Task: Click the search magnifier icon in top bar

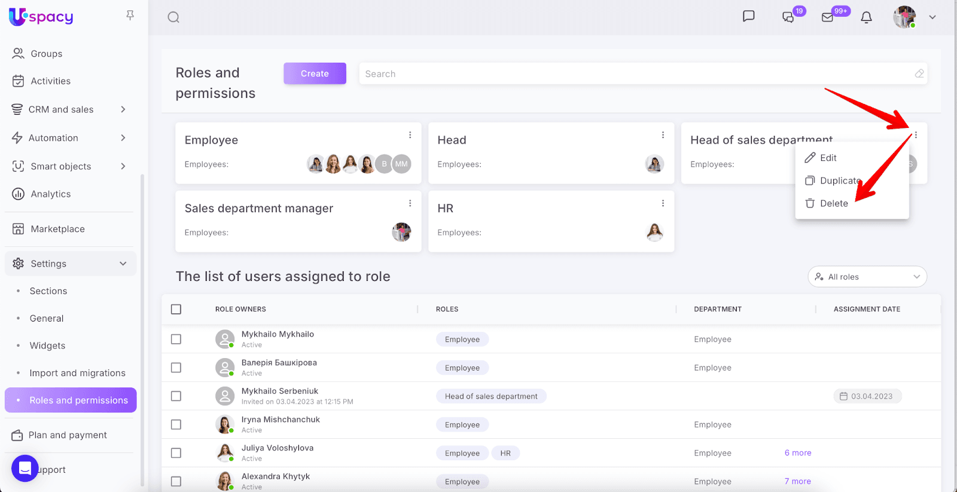Action: click(x=173, y=17)
